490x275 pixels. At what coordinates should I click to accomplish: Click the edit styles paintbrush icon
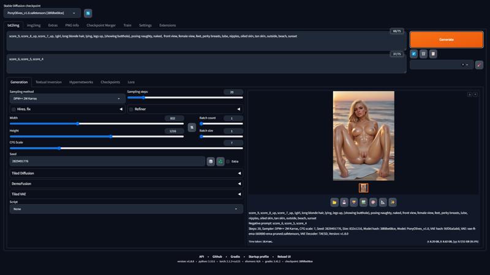pos(479,65)
